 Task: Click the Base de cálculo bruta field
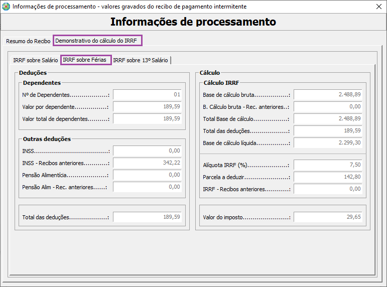click(328, 95)
